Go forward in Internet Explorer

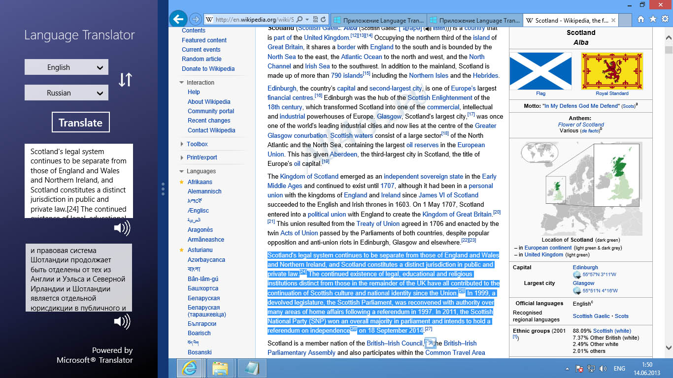coord(196,19)
